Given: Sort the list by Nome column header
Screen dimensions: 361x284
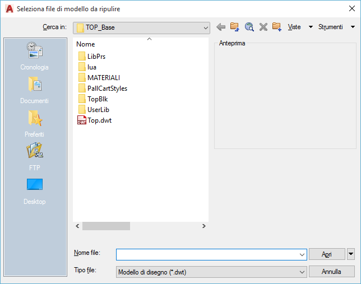Looking at the screenshot, I should tap(86, 44).
